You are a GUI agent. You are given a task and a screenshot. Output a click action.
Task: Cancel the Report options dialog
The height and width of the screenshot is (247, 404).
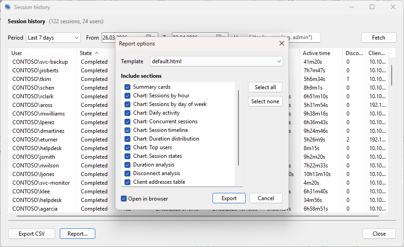(265, 198)
